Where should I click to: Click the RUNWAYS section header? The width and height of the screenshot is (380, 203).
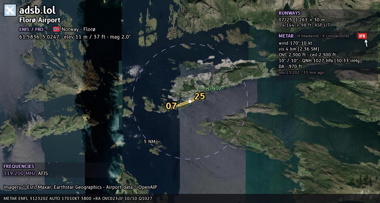tap(289, 13)
